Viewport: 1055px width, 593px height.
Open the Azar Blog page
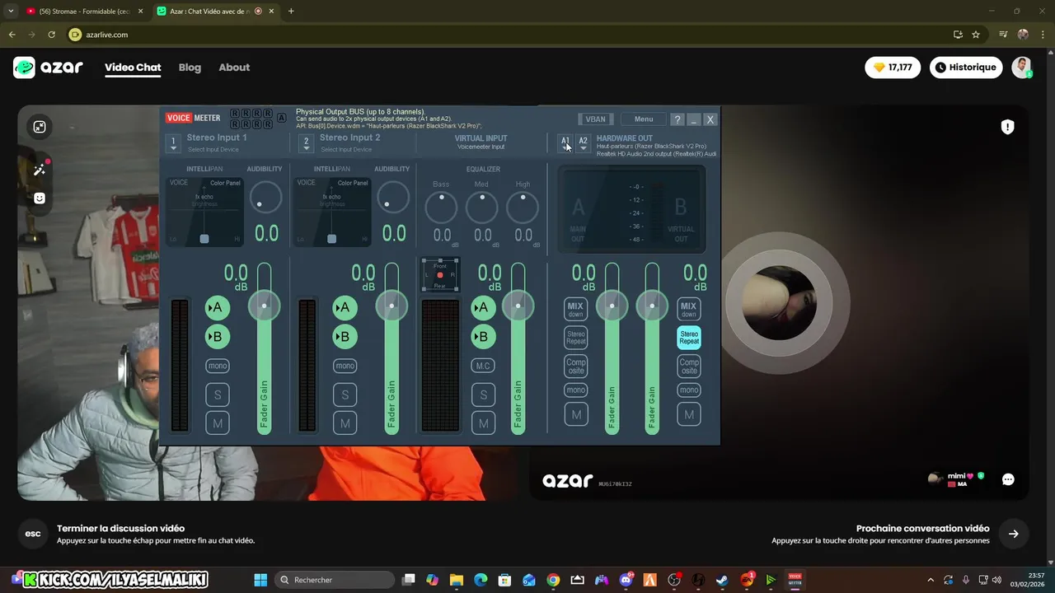coord(190,68)
